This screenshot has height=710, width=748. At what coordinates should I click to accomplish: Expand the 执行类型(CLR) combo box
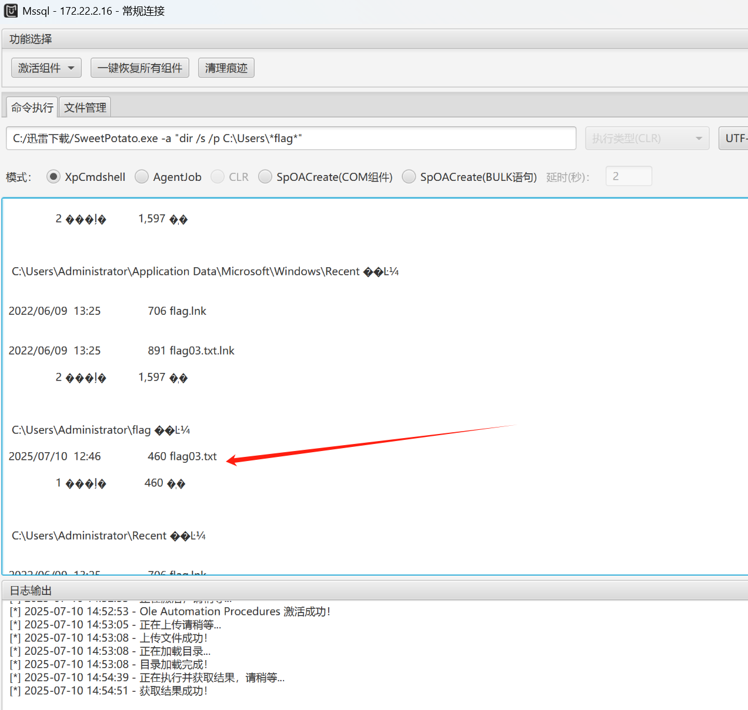tap(647, 139)
